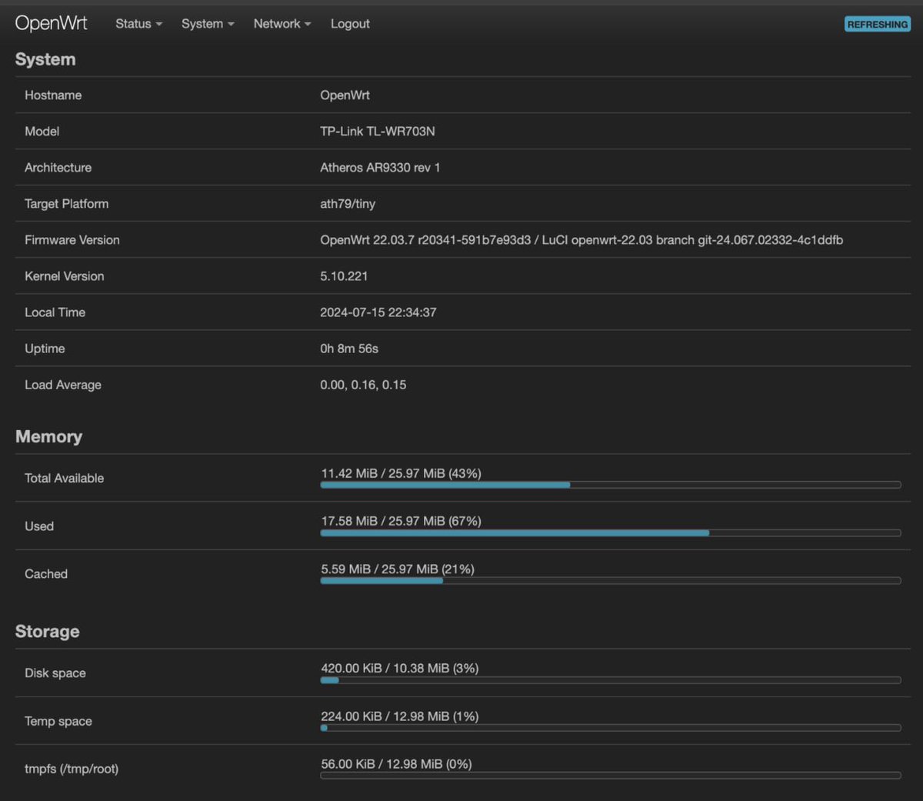Screen dimensions: 923x801
Task: Open the Status dropdown menu
Action: tap(138, 24)
